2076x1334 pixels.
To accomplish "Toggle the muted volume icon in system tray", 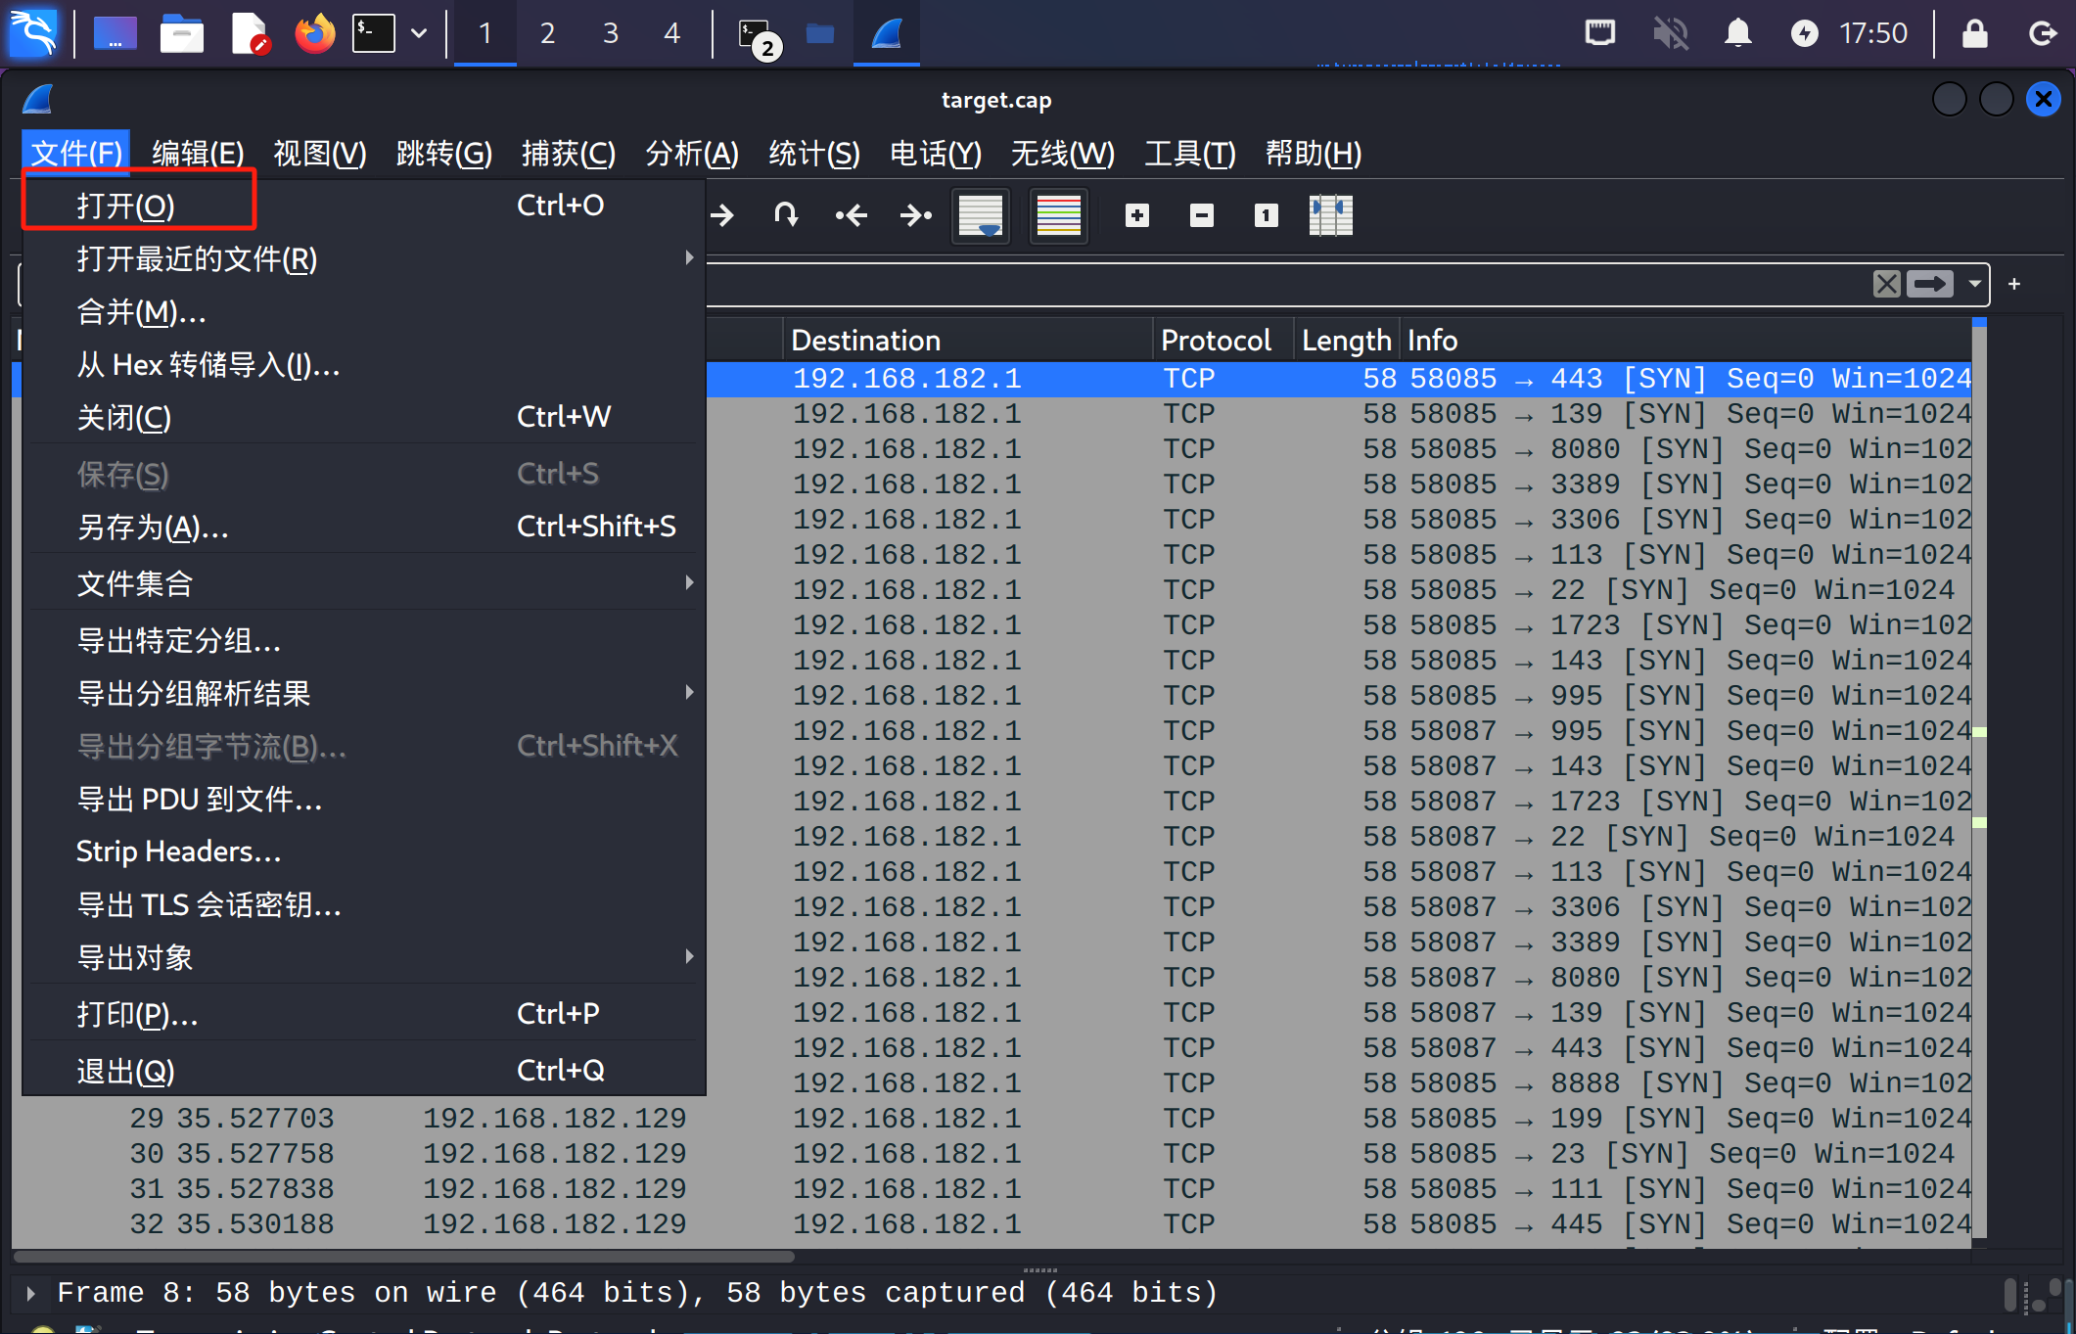I will [x=1671, y=33].
